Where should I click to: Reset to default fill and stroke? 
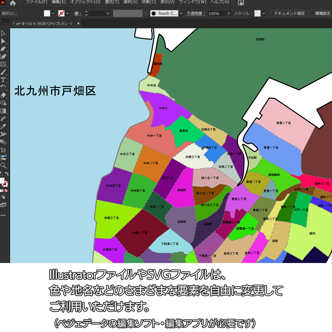click(x=1, y=174)
